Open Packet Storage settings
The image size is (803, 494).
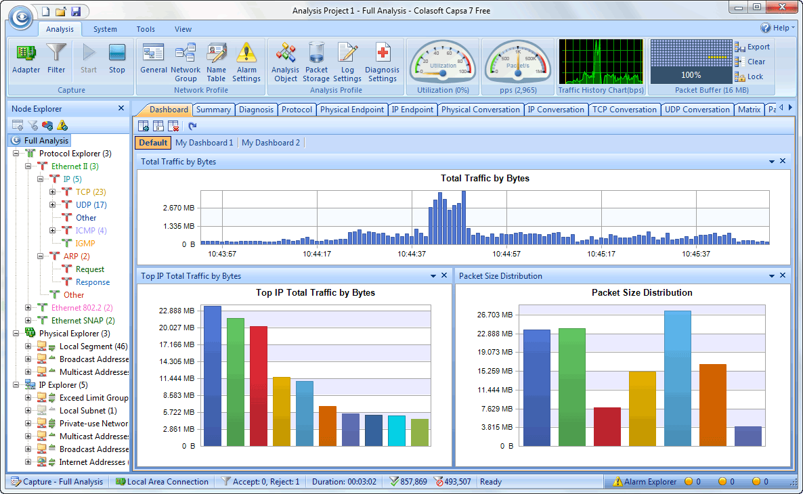point(316,62)
